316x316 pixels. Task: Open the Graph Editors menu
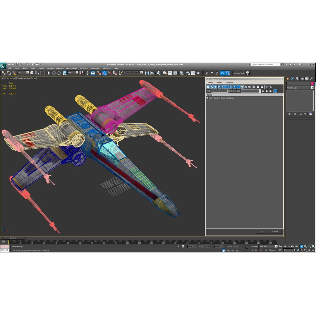tap(72, 68)
